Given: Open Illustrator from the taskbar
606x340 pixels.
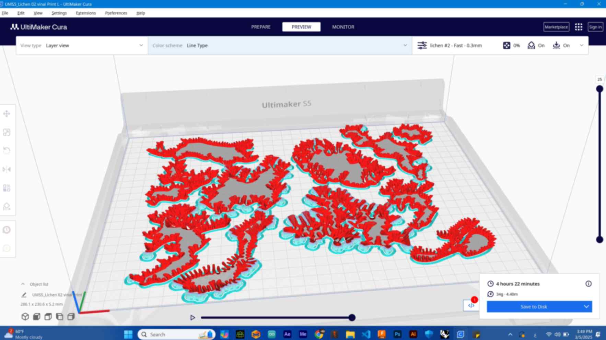Looking at the screenshot, I should [x=413, y=334].
